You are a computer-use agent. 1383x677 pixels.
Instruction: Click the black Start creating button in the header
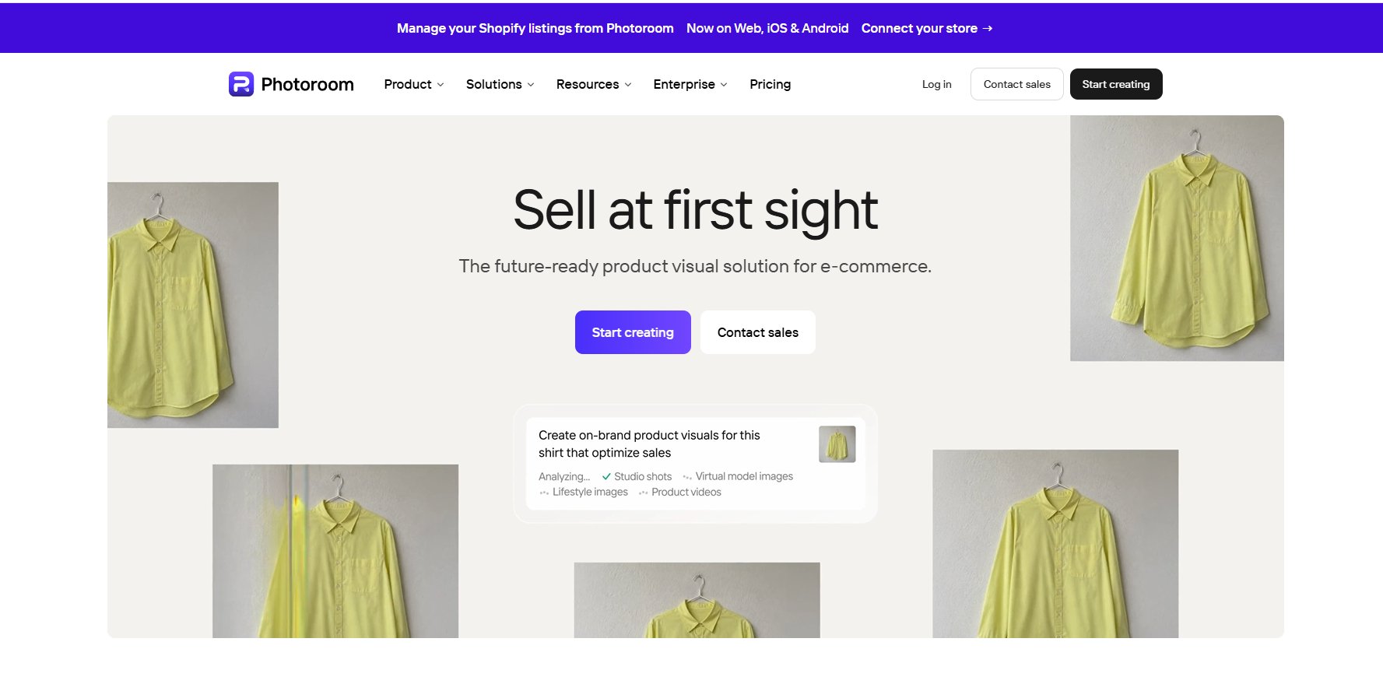click(x=1116, y=84)
